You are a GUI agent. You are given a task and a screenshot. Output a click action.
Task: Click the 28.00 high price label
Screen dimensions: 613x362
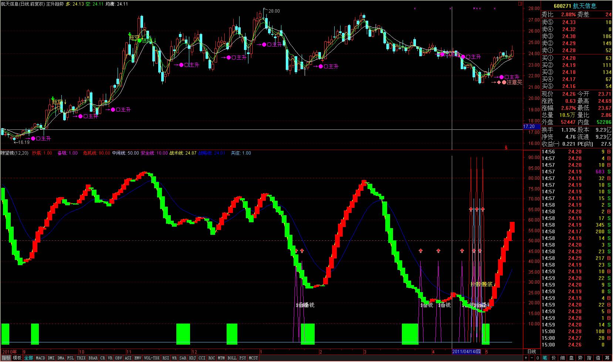coord(274,11)
